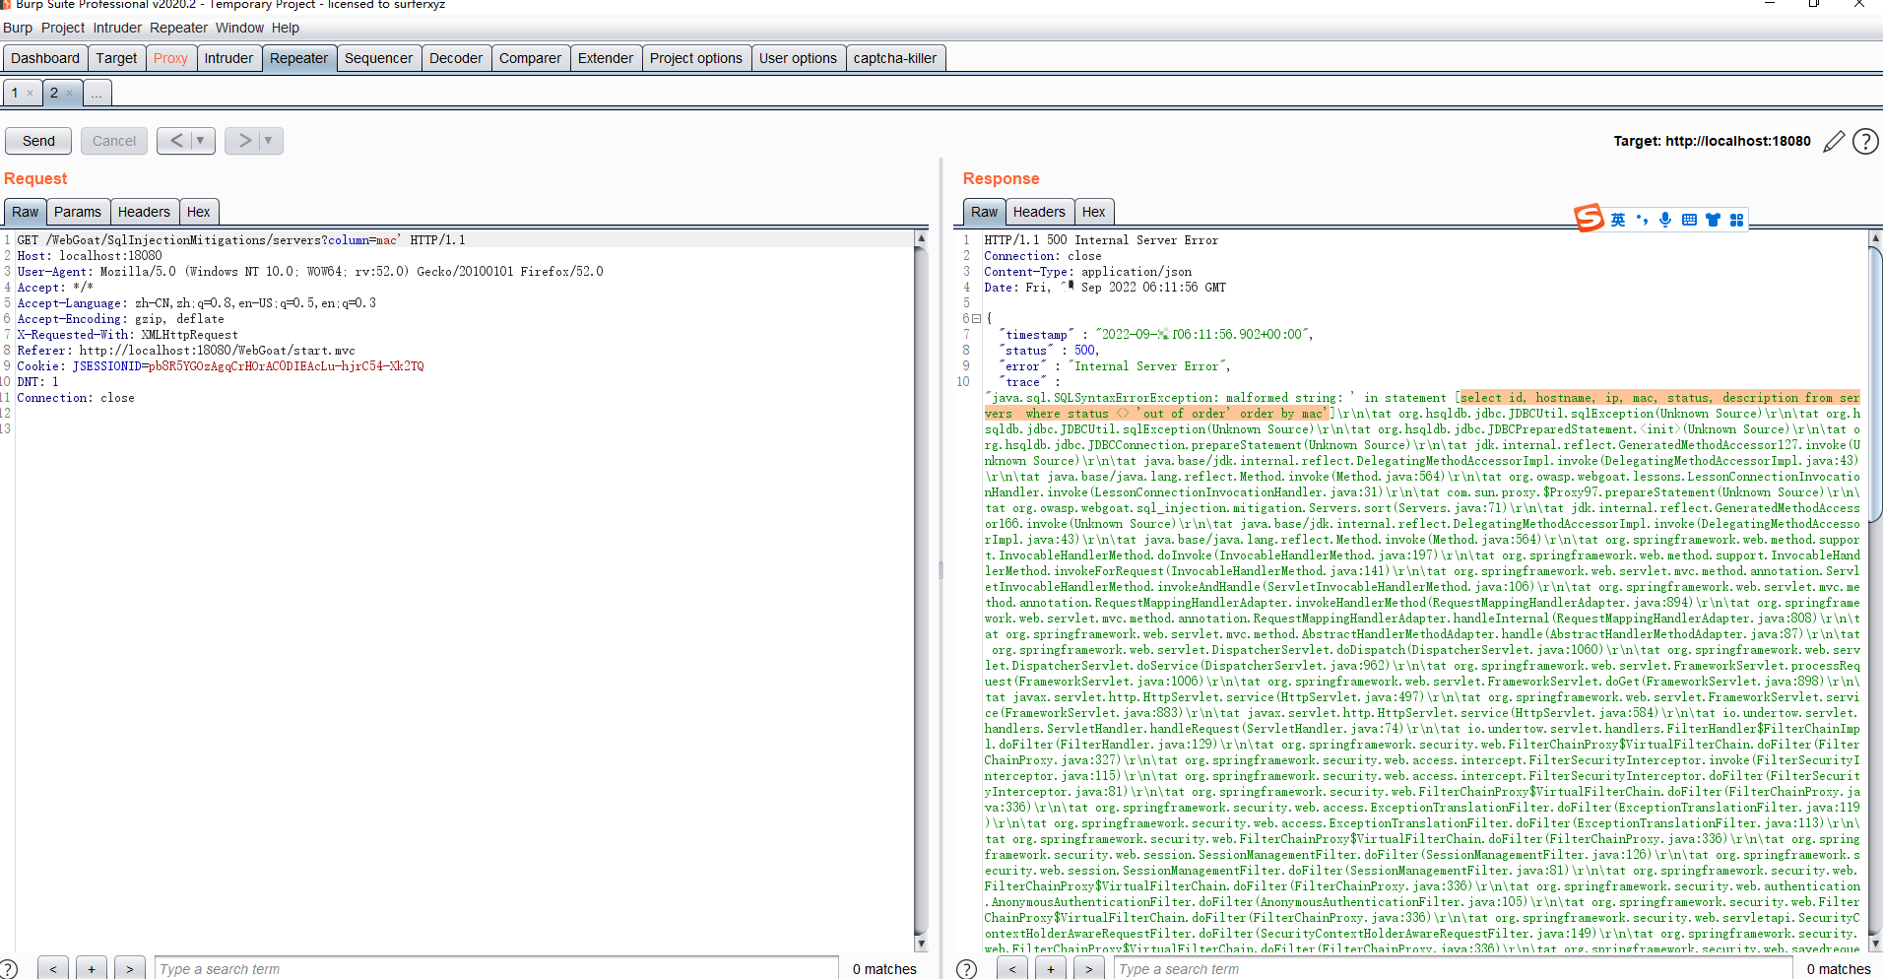Go forward to next request in history
The image size is (1883, 979).
pos(244,141)
